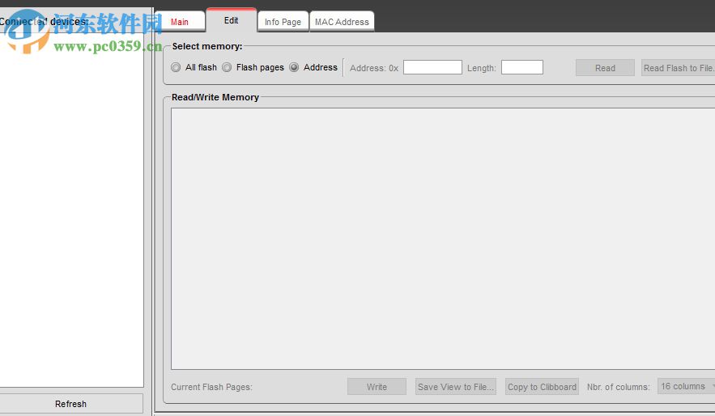The width and height of the screenshot is (715, 416).
Task: Click Read Flash to File button
Action: point(678,68)
